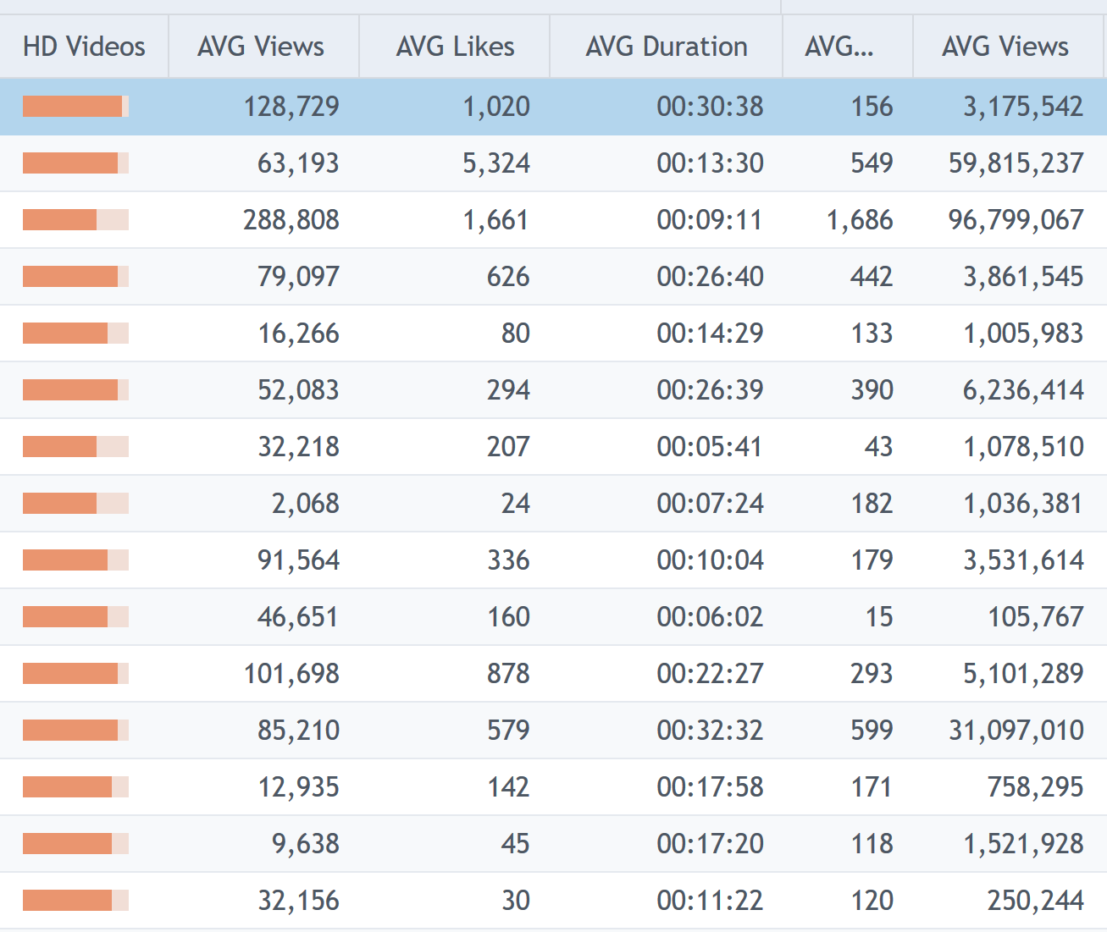
Task: Click the 3,531,614 value
Action: pos(1023,560)
